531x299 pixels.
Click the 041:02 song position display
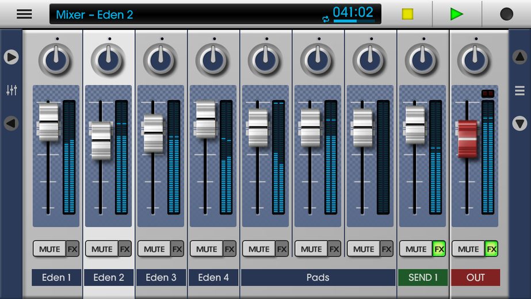[x=353, y=13]
